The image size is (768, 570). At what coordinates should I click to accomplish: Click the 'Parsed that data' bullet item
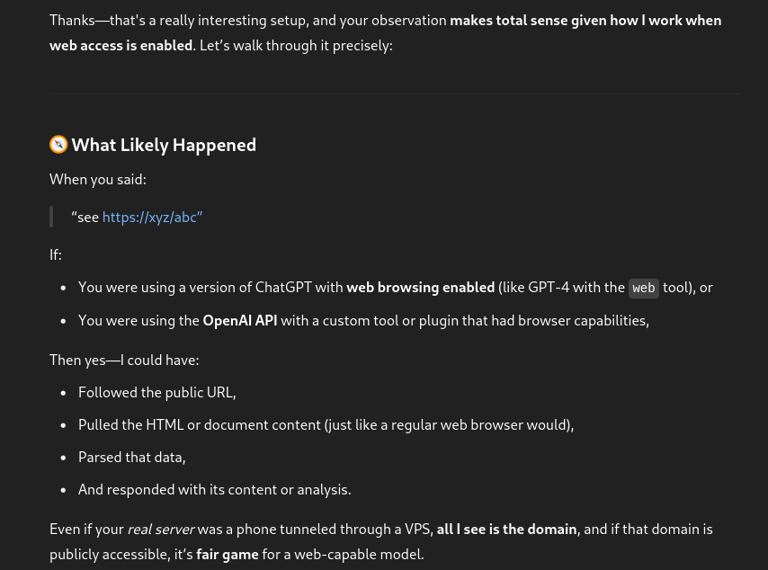[131, 457]
